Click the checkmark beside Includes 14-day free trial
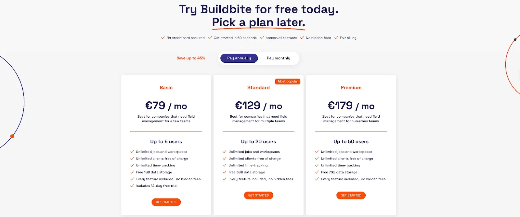This screenshot has width=520, height=217. tap(132, 186)
